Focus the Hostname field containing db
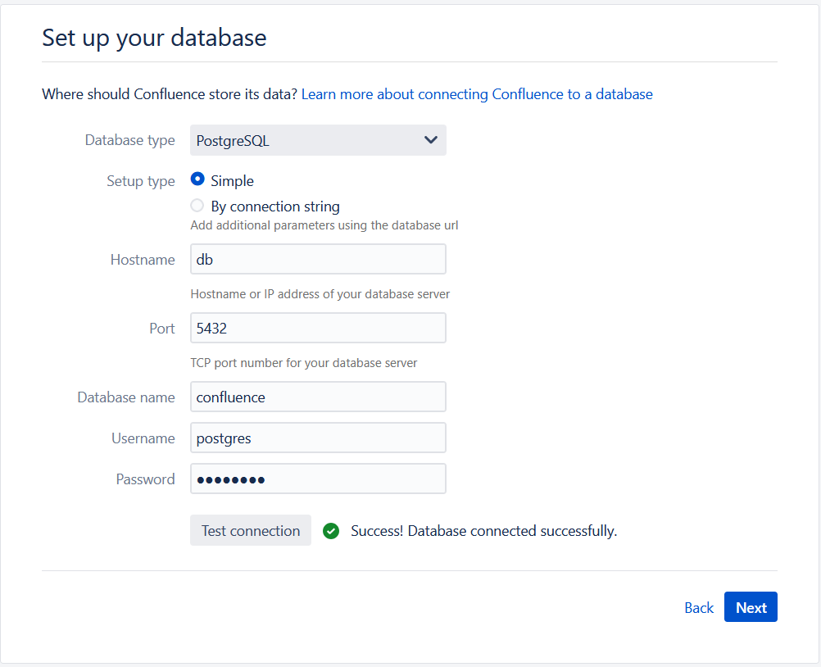 318,259
